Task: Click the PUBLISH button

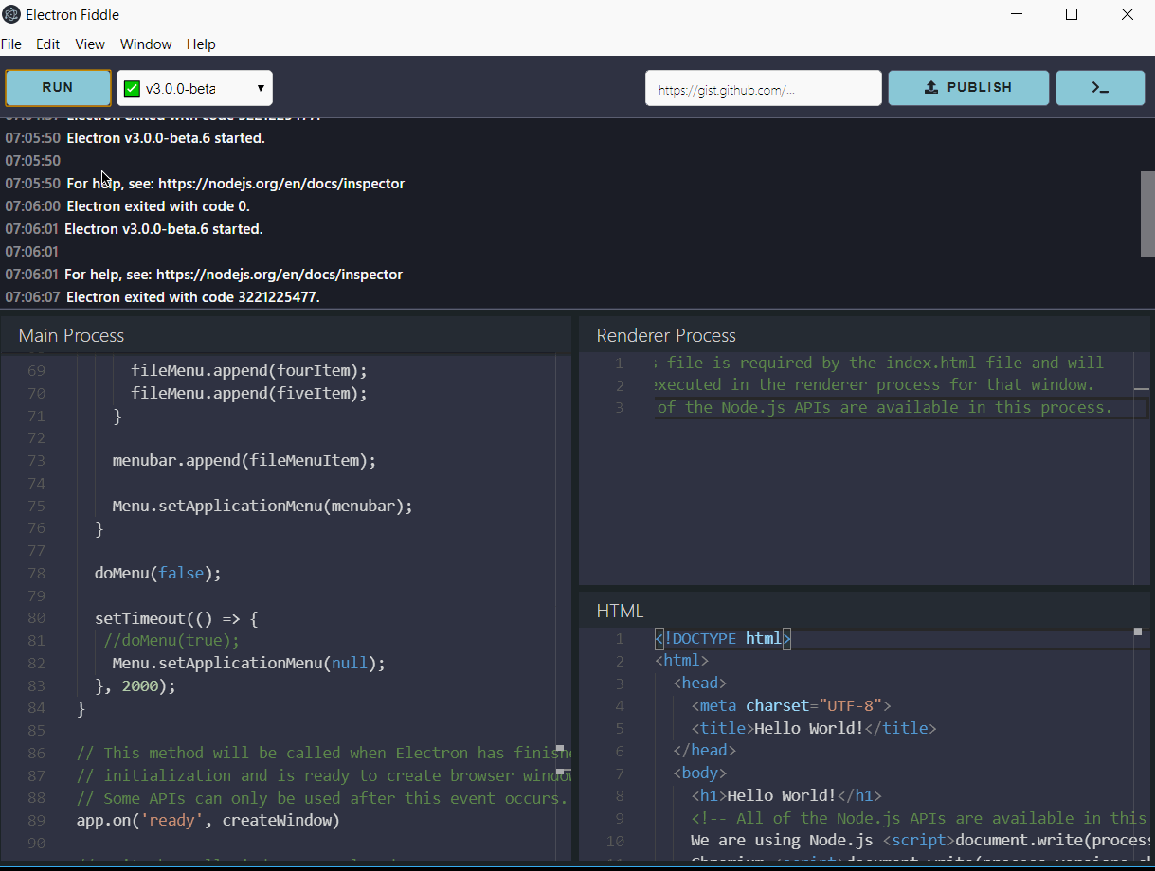Action: click(968, 88)
